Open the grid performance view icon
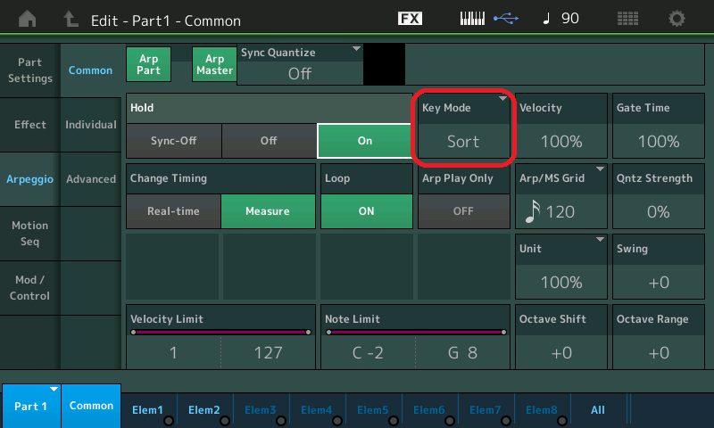Viewport: 714px width, 428px height. (627, 19)
